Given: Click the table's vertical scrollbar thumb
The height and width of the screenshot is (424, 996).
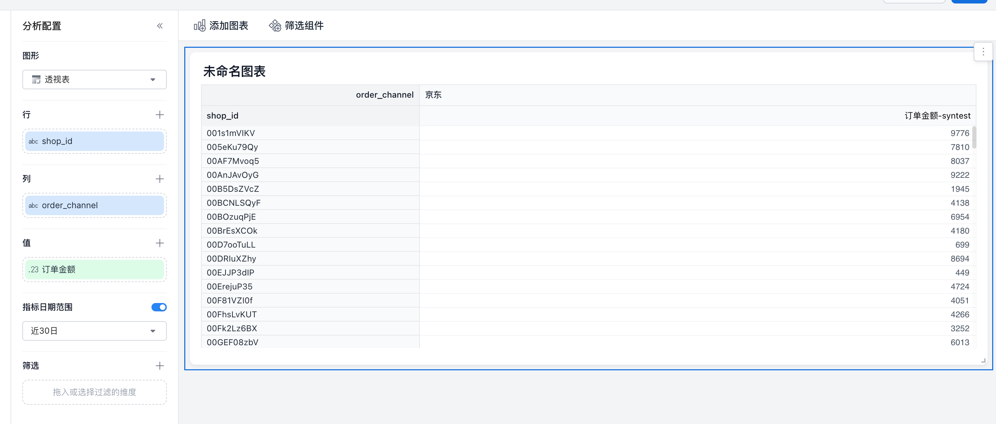Looking at the screenshot, I should 974,137.
